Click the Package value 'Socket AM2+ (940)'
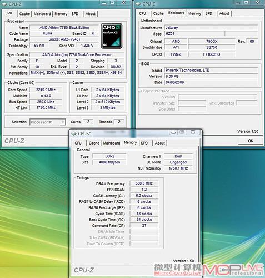The height and width of the screenshot is (278, 265). click(64, 39)
